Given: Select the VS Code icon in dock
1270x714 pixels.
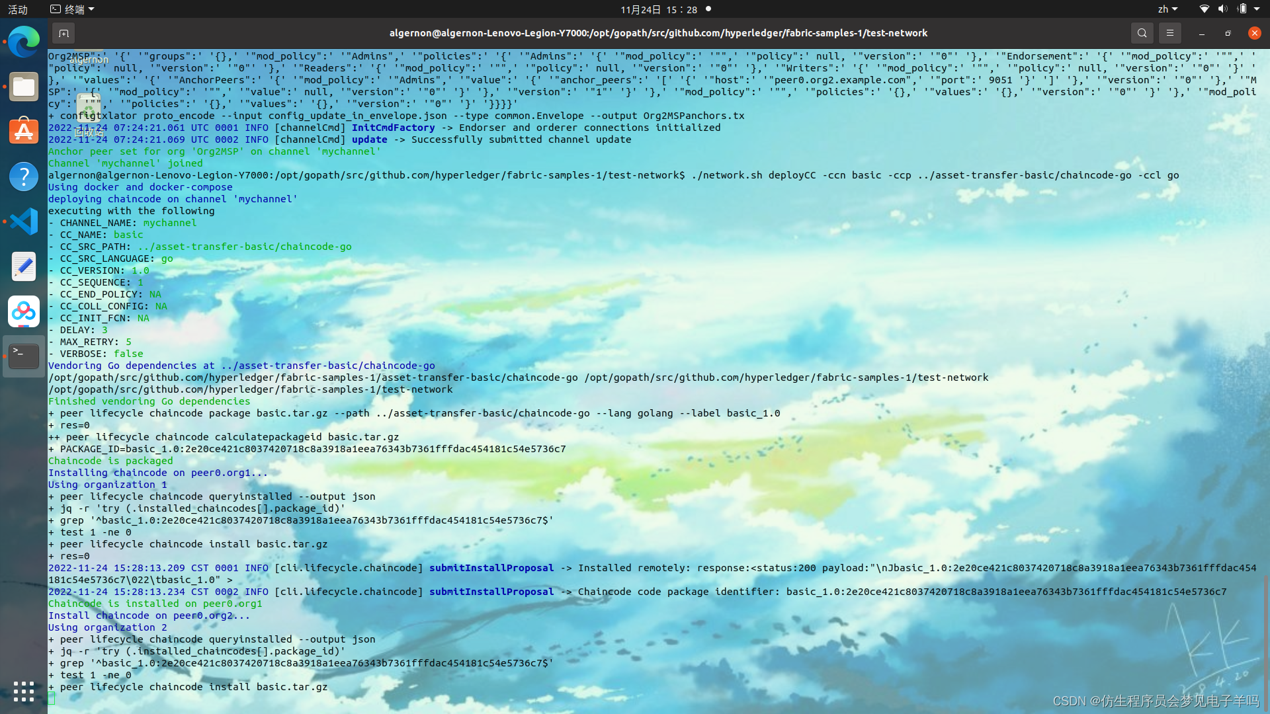Looking at the screenshot, I should (24, 221).
